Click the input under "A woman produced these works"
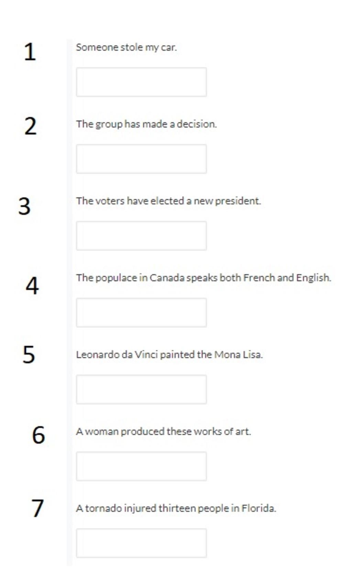This screenshot has height=579, width=352. click(x=141, y=466)
